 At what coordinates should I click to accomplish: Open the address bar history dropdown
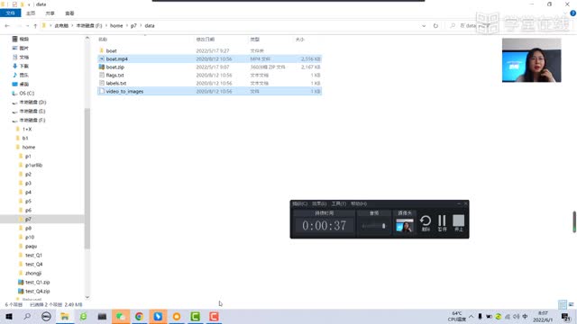click(x=424, y=26)
